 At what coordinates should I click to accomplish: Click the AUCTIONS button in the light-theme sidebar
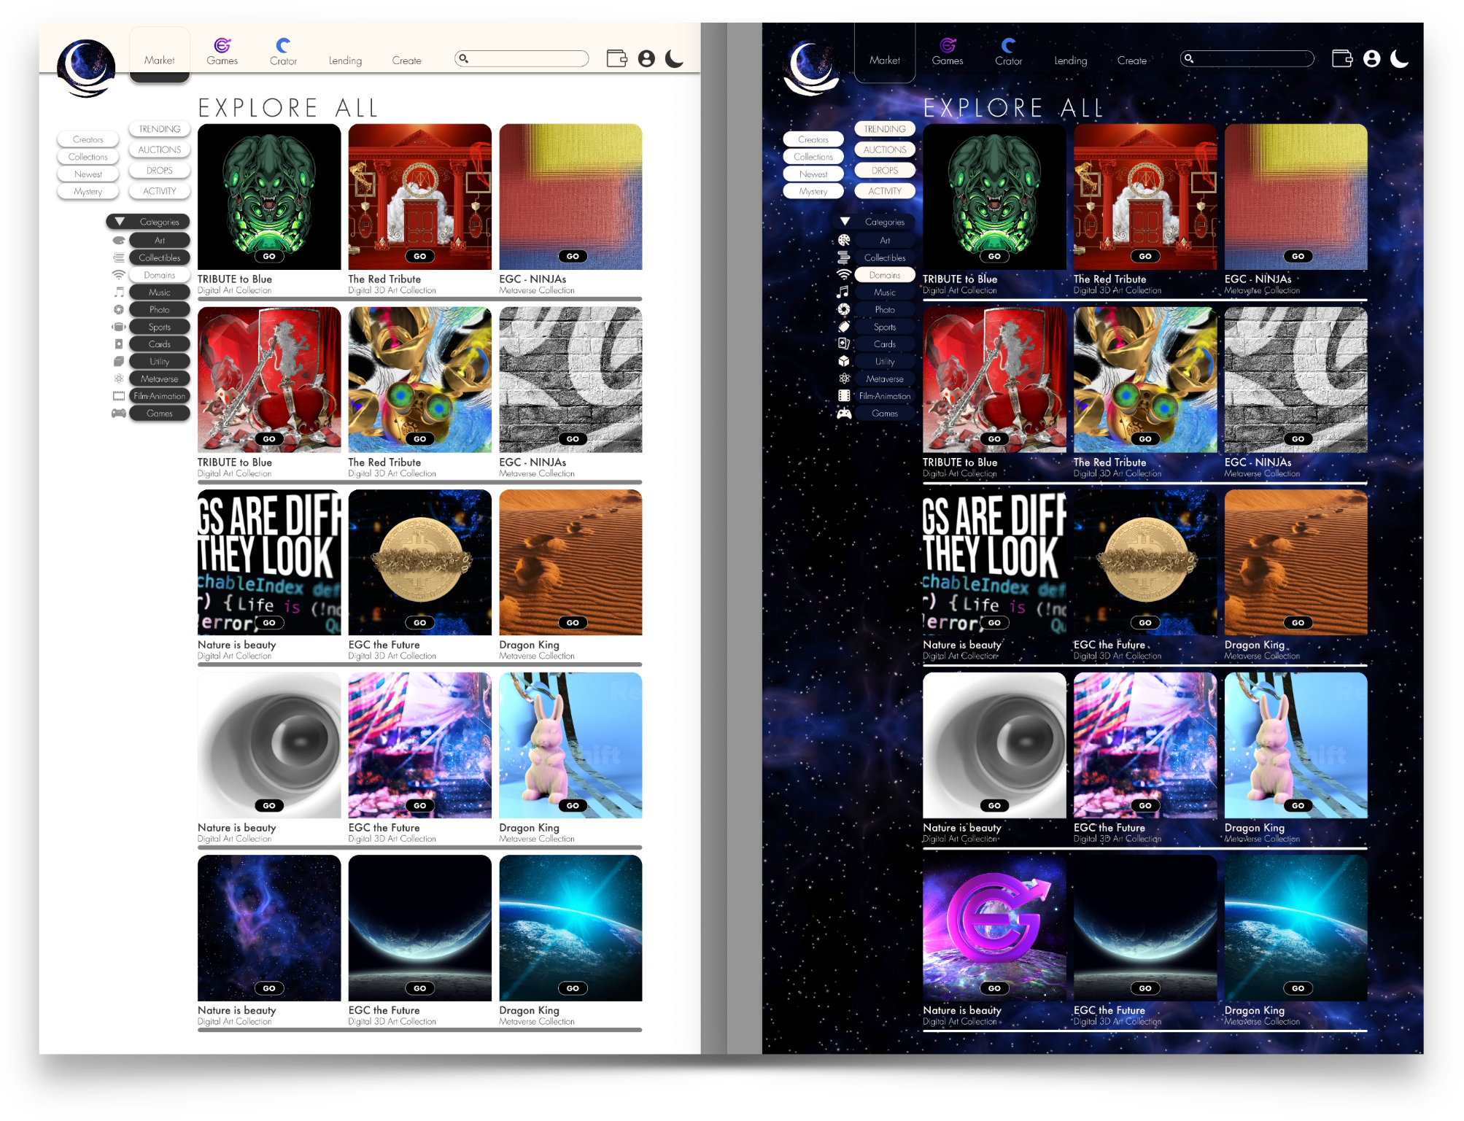click(159, 150)
